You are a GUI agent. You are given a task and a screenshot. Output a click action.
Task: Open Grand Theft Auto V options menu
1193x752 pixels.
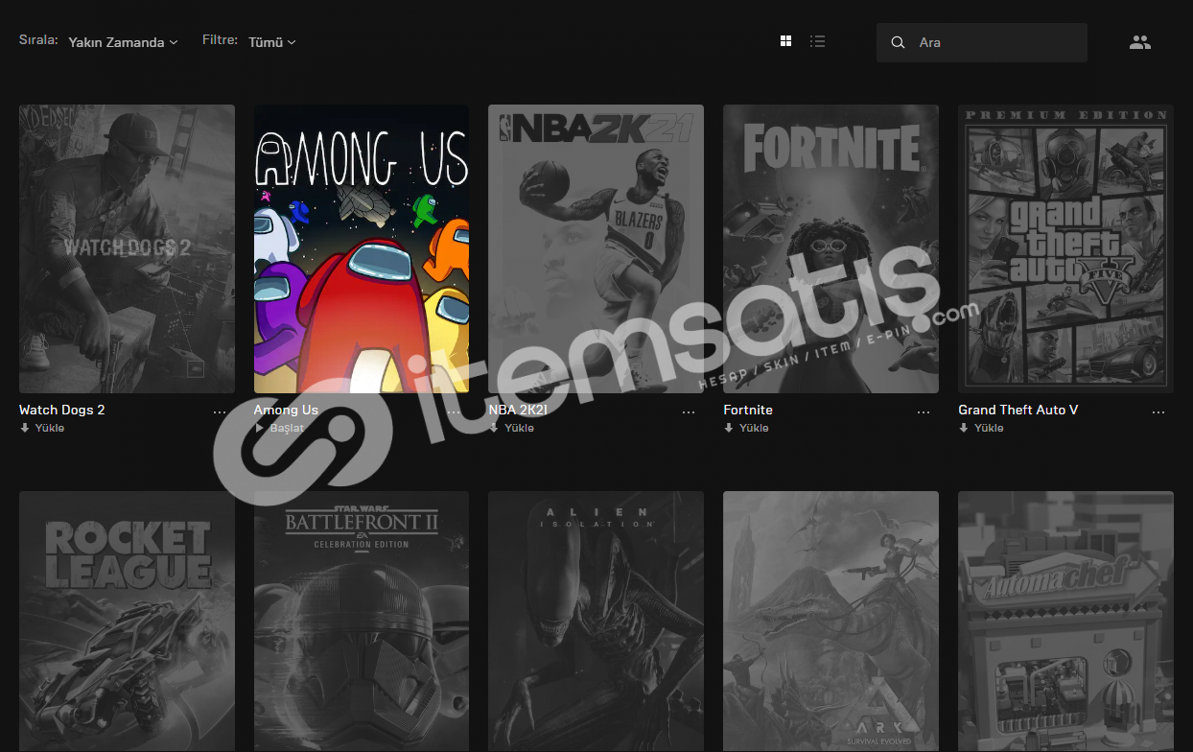1158,411
